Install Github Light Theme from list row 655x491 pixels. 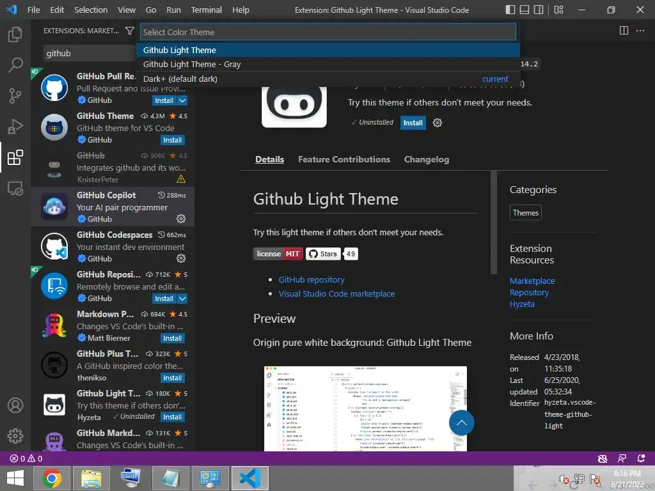click(x=173, y=417)
